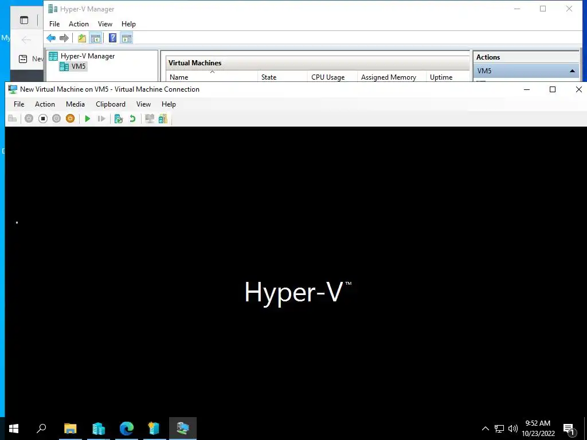Open Help menu in Virtual Machine Connection
Viewport: 587px width, 440px height.
point(169,104)
